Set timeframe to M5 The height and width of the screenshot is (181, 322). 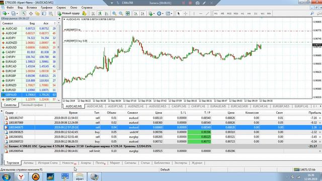coord(222,14)
